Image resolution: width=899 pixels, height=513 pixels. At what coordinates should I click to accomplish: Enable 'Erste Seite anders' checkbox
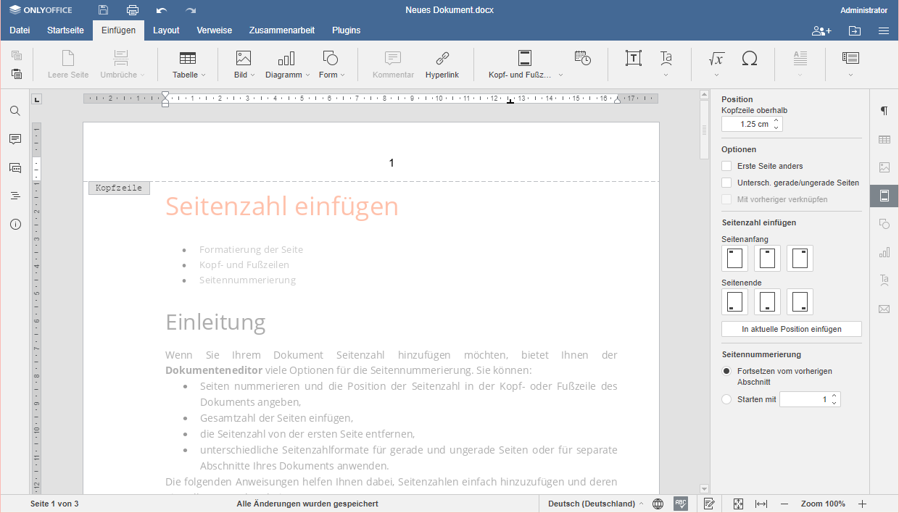click(726, 166)
